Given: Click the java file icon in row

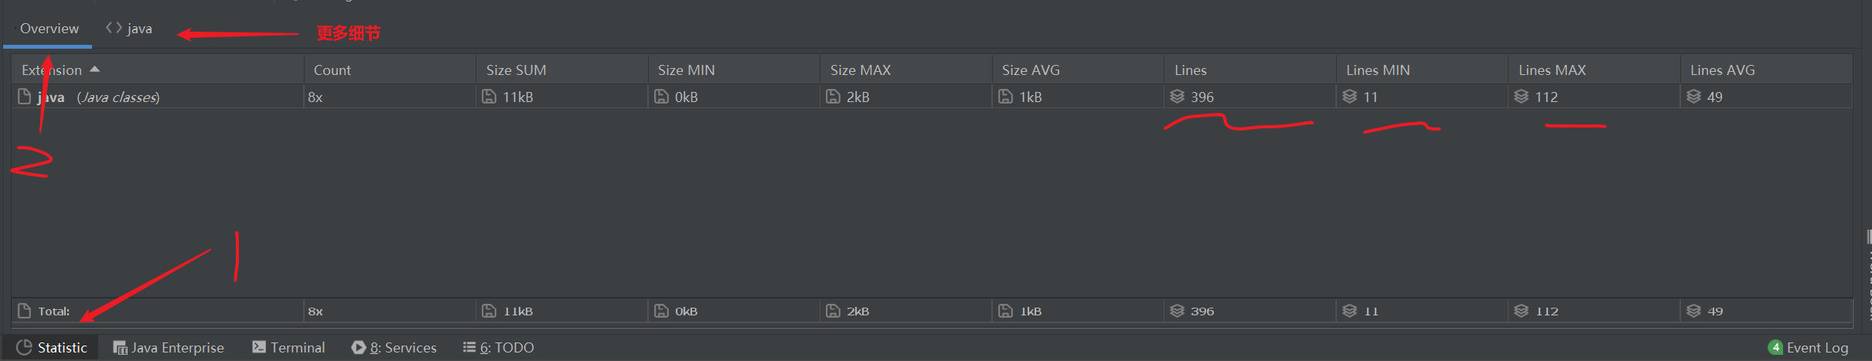Looking at the screenshot, I should click(x=24, y=97).
